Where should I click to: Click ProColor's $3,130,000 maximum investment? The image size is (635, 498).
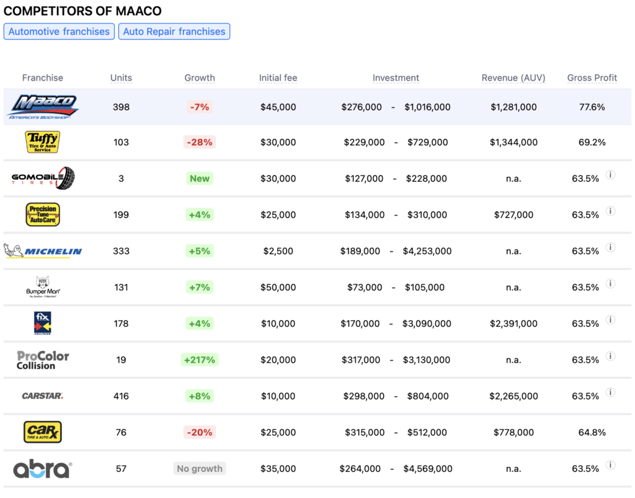coord(427,360)
